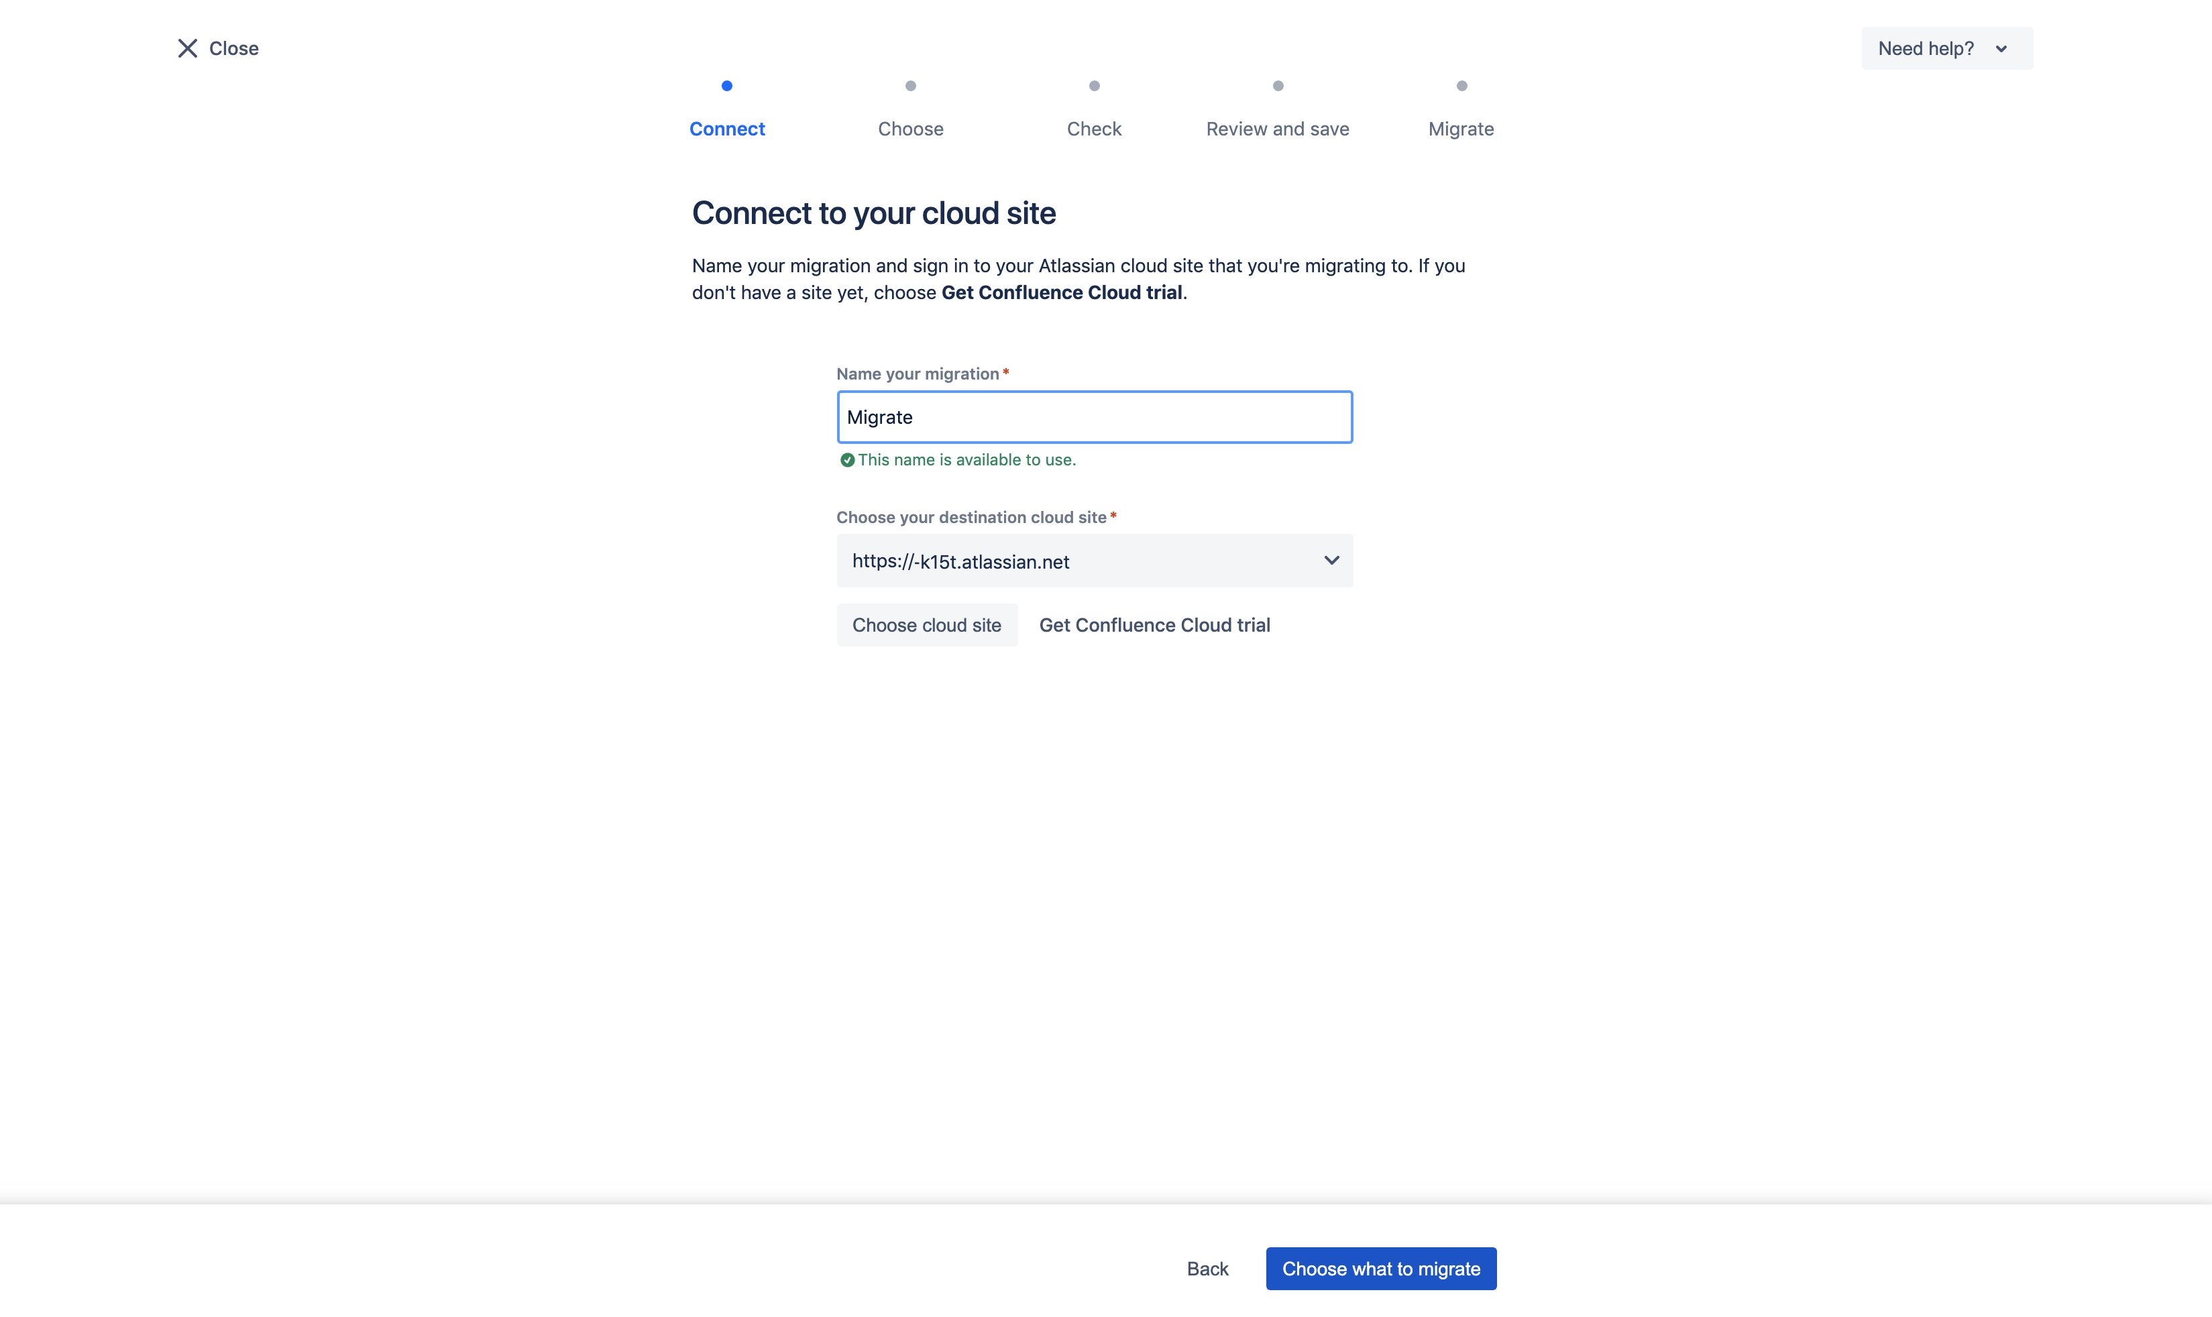The height and width of the screenshot is (1317, 2212).
Task: Go Back to previous step
Action: pos(1207,1268)
